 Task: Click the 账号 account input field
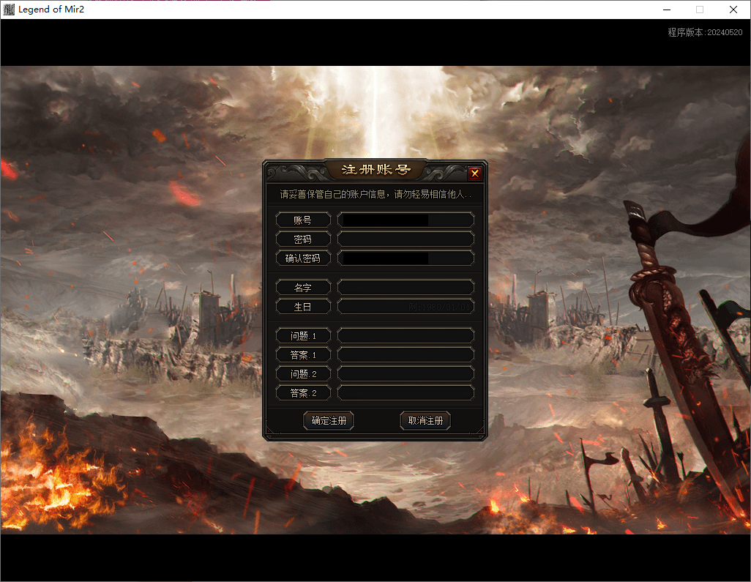(x=406, y=220)
